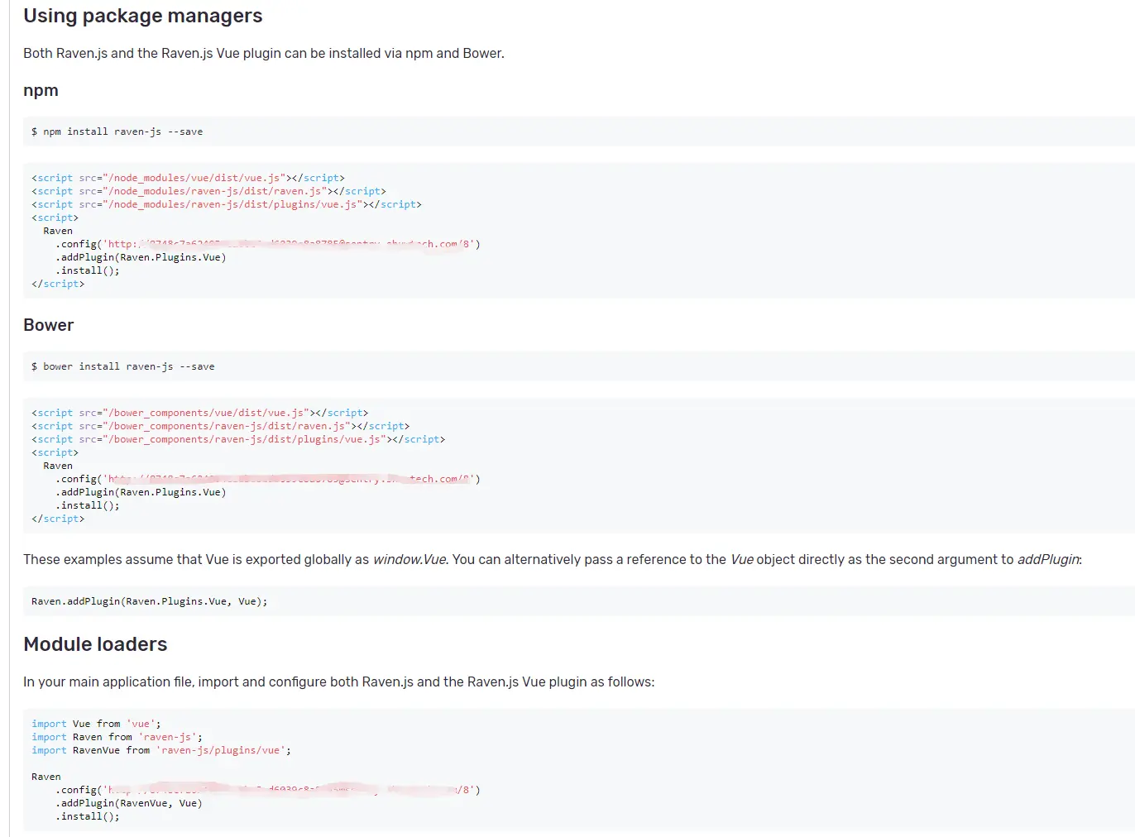Screen dimensions: 1135x837
Task: Click the "import Raven from 'raven-js'" line
Action: pos(117,737)
